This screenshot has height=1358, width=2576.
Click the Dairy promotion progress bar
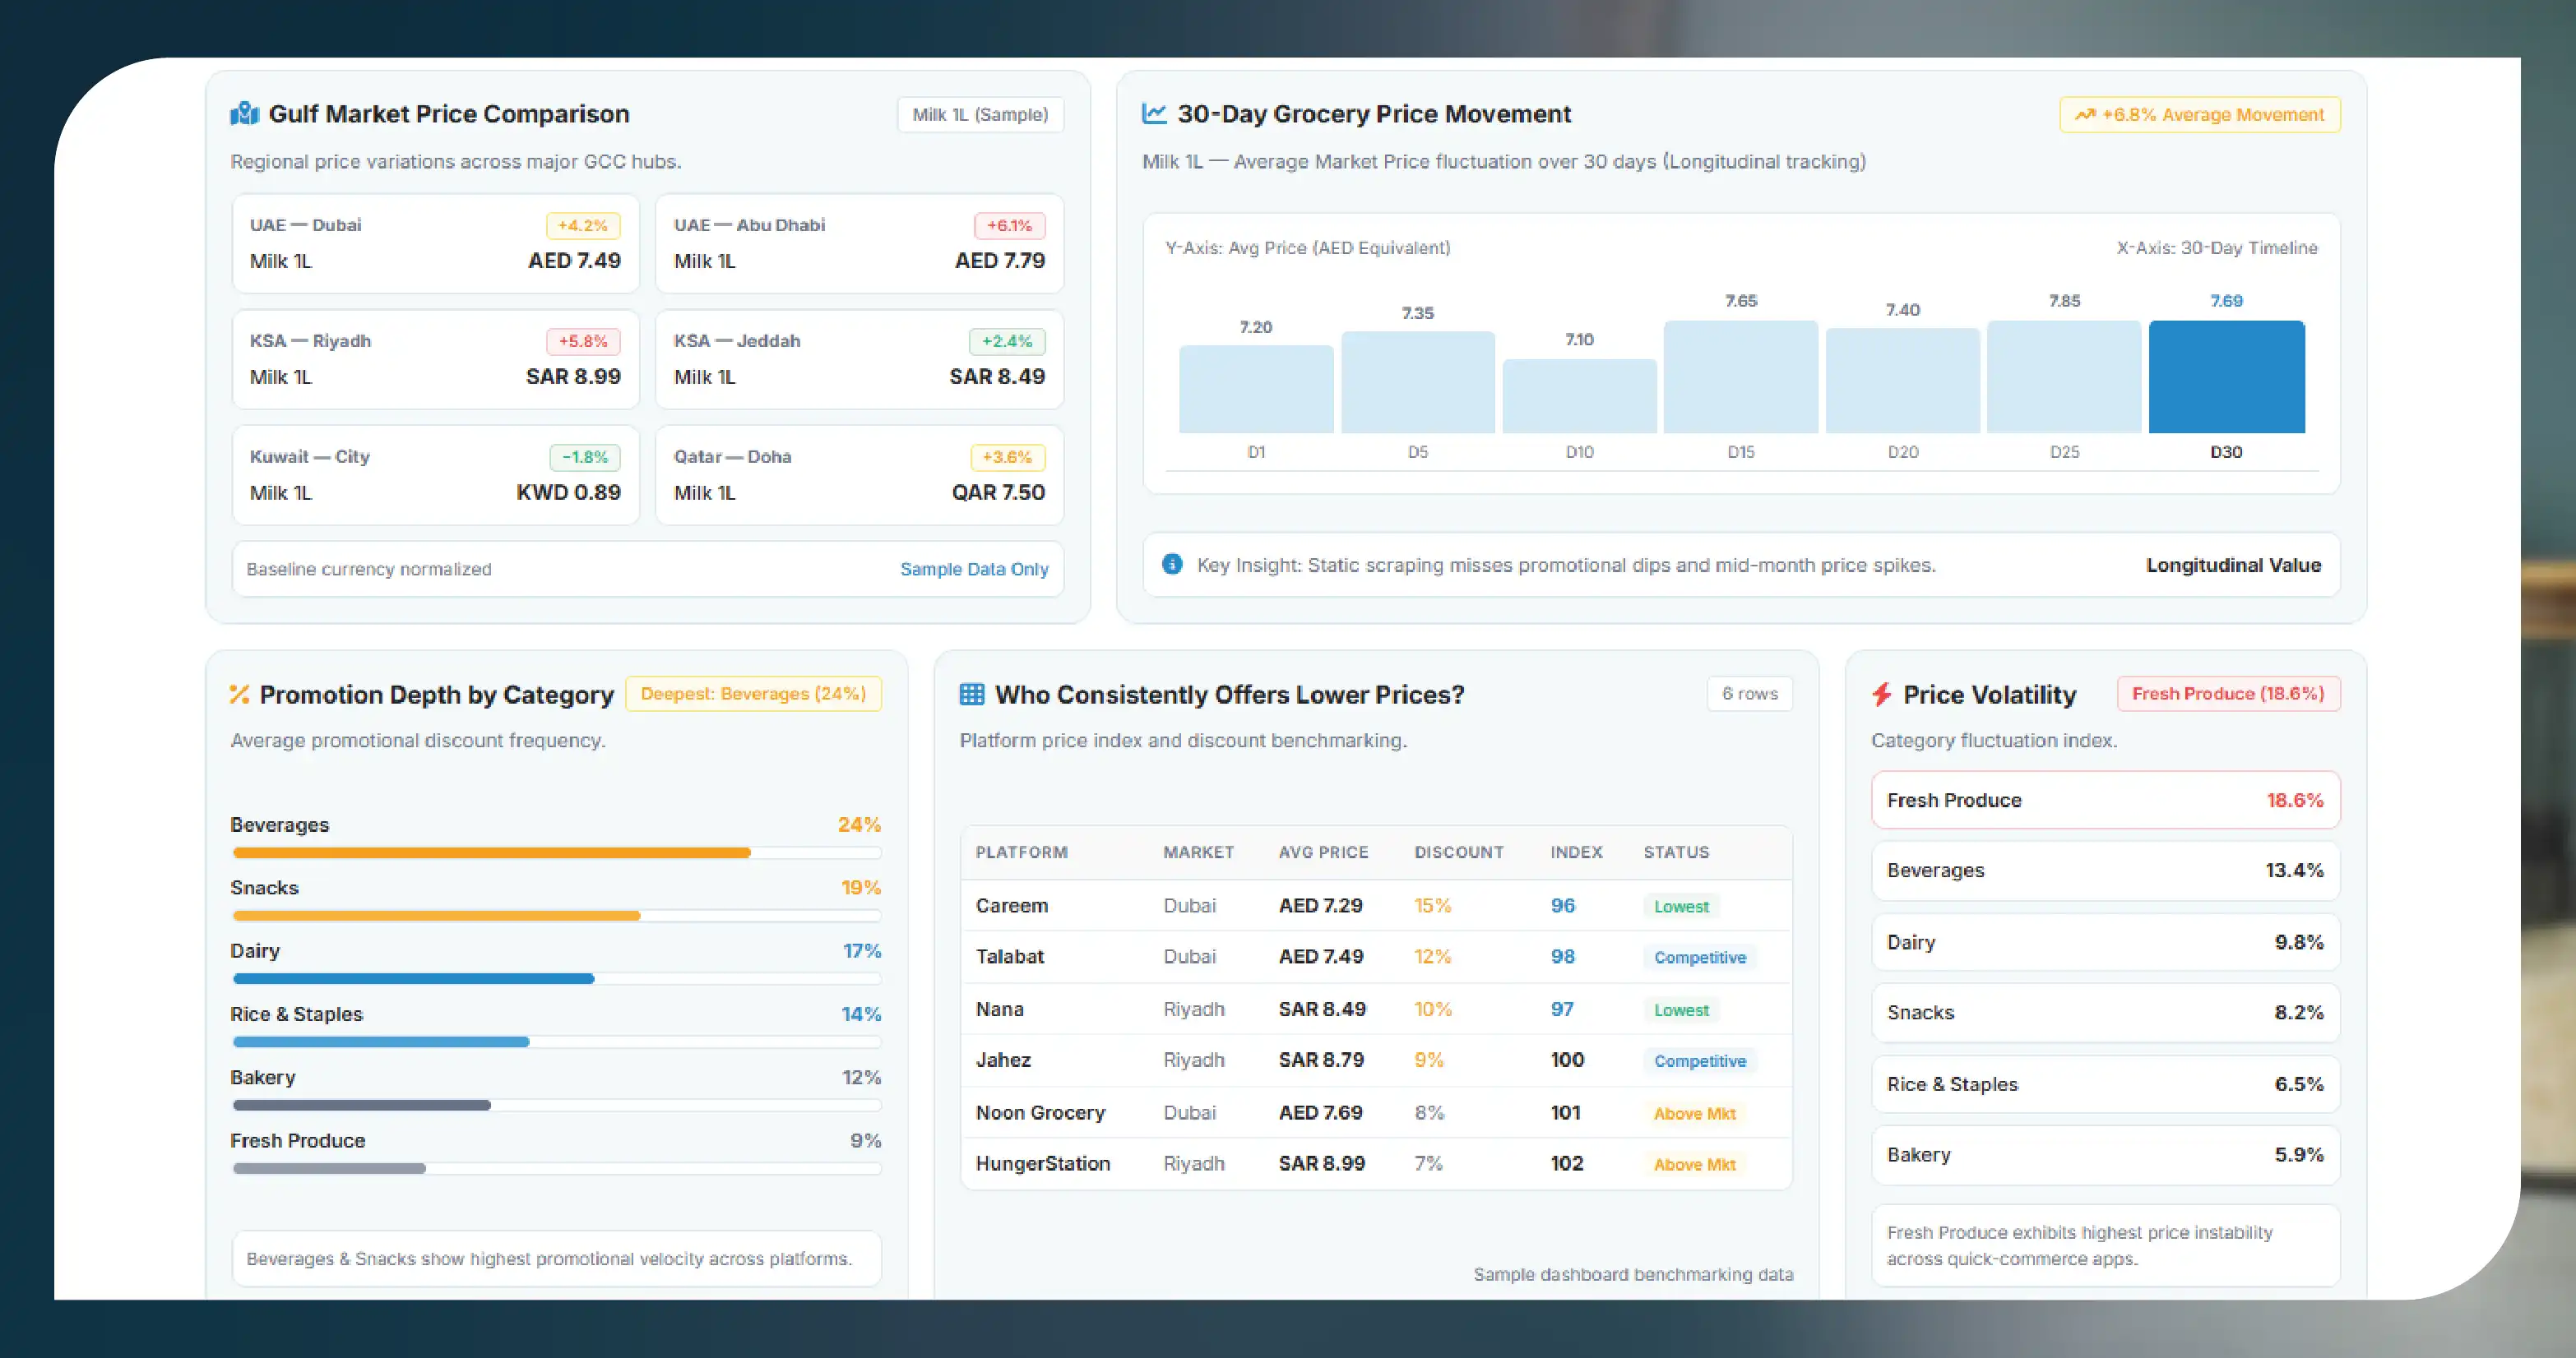(557, 979)
